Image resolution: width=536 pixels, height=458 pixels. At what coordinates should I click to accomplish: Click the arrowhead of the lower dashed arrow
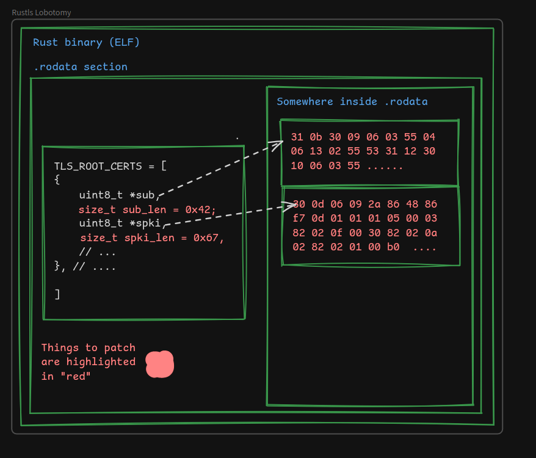click(x=293, y=206)
